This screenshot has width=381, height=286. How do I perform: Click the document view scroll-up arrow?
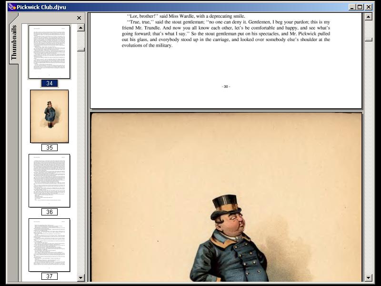pos(368,17)
